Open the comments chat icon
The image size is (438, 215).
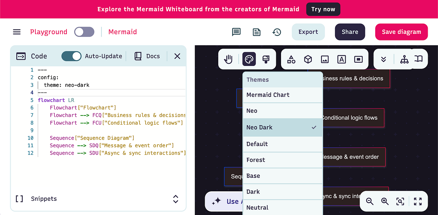click(237, 32)
